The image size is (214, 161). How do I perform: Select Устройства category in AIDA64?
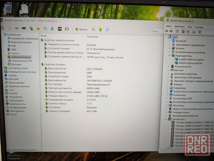(14, 97)
